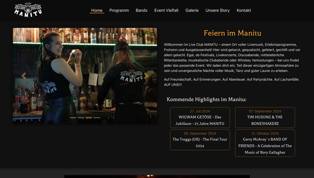Viewport: 314px width, 178px height.
Task: Open the WIGWAM GETÖSE event card
Action: (x=200, y=117)
